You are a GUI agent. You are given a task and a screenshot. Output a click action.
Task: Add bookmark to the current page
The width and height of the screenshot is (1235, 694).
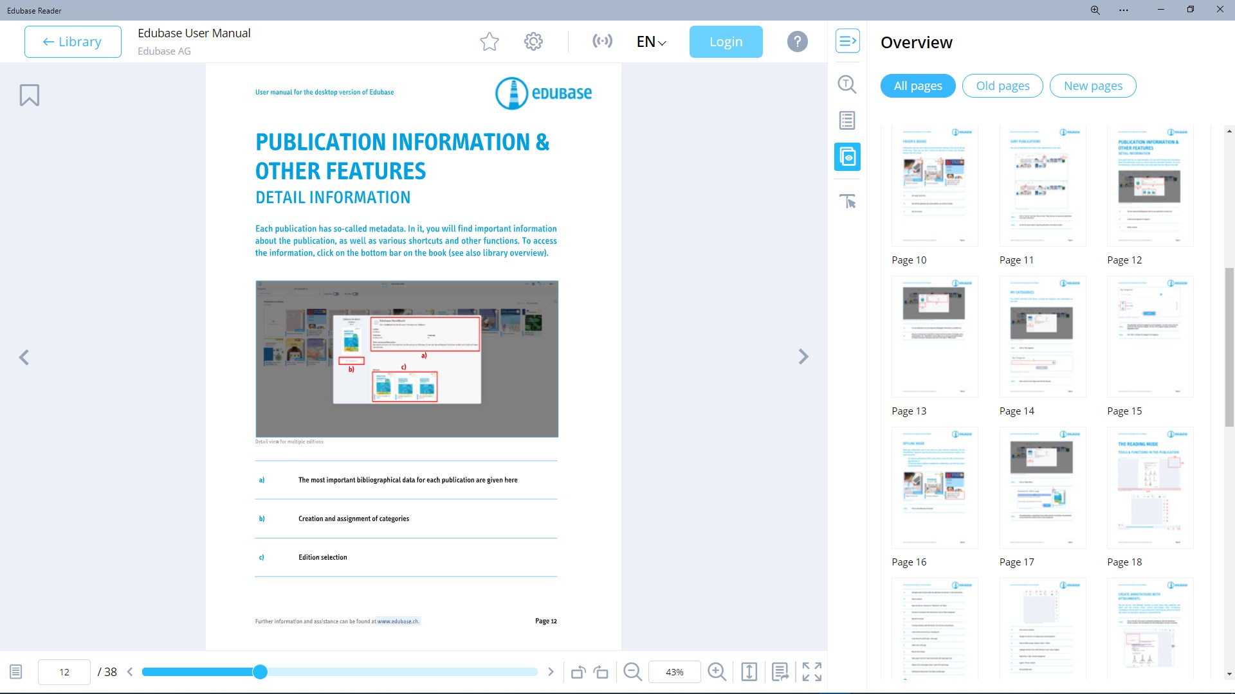pos(30,95)
